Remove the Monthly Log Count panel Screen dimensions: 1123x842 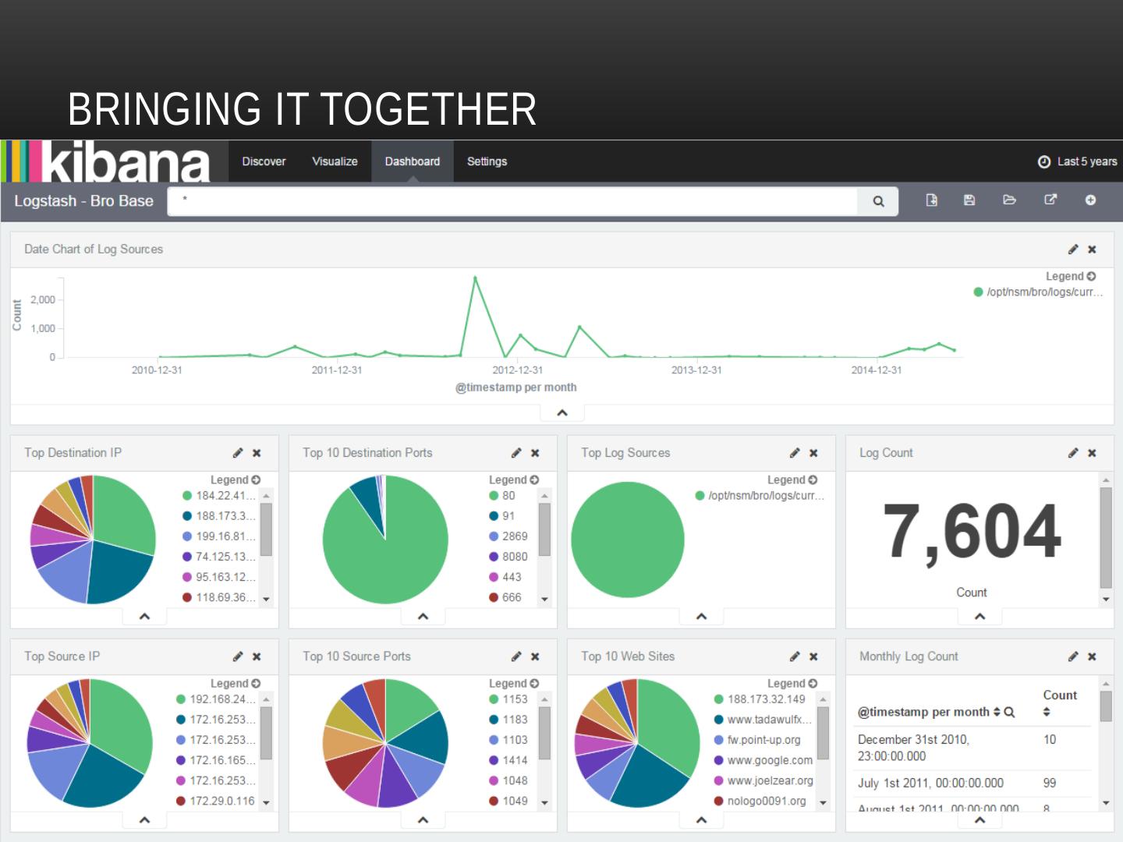pos(1092,656)
